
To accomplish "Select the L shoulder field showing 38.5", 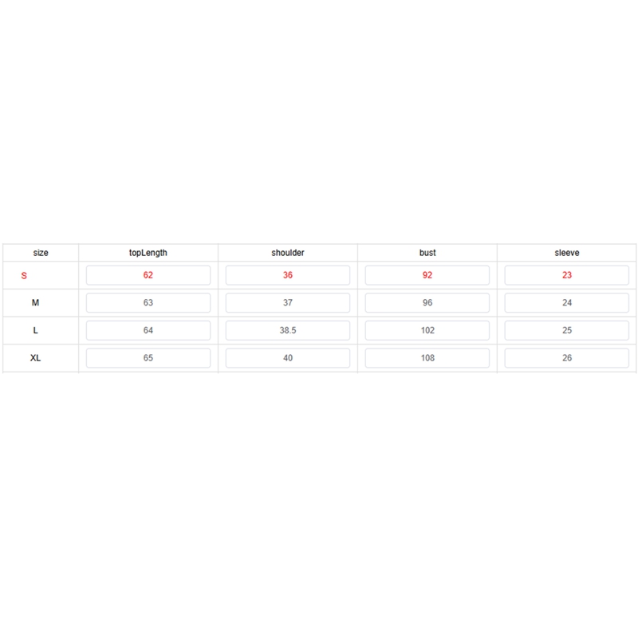I will pyautogui.click(x=288, y=331).
